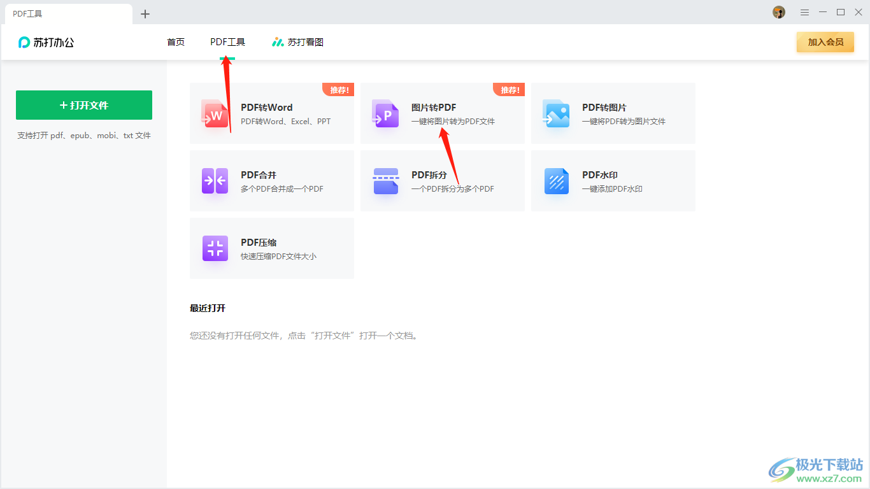Viewport: 870px width, 489px height.
Task: Click the PDF转Word tool icon
Action: click(215, 114)
